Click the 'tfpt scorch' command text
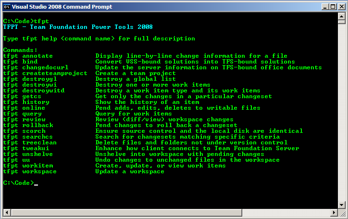The width and height of the screenshot is (348, 219). click(x=24, y=131)
